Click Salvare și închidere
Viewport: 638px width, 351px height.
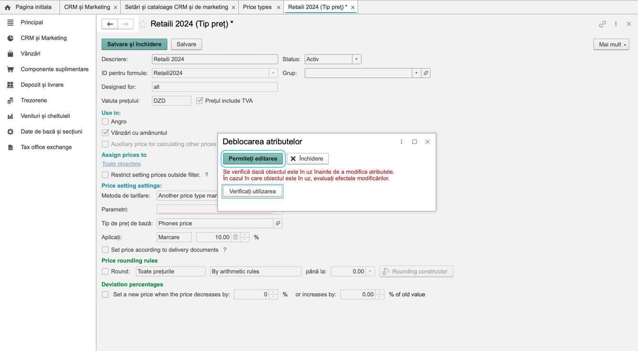click(135, 44)
